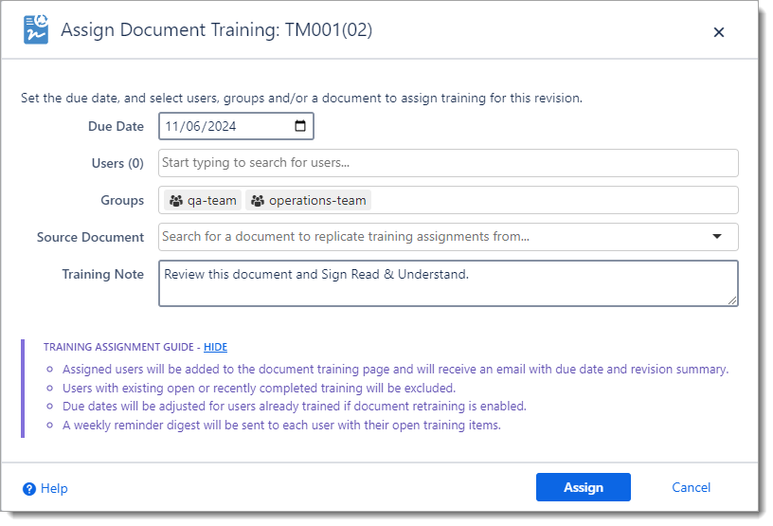Click the blue Help question mark icon
Viewport: 773px width, 526px height.
point(29,489)
